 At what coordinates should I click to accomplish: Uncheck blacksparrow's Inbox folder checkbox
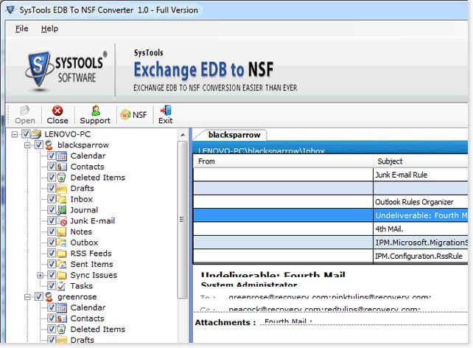tap(52, 199)
